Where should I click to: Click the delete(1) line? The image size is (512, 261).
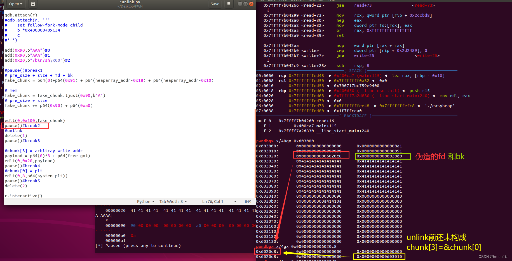(16, 136)
